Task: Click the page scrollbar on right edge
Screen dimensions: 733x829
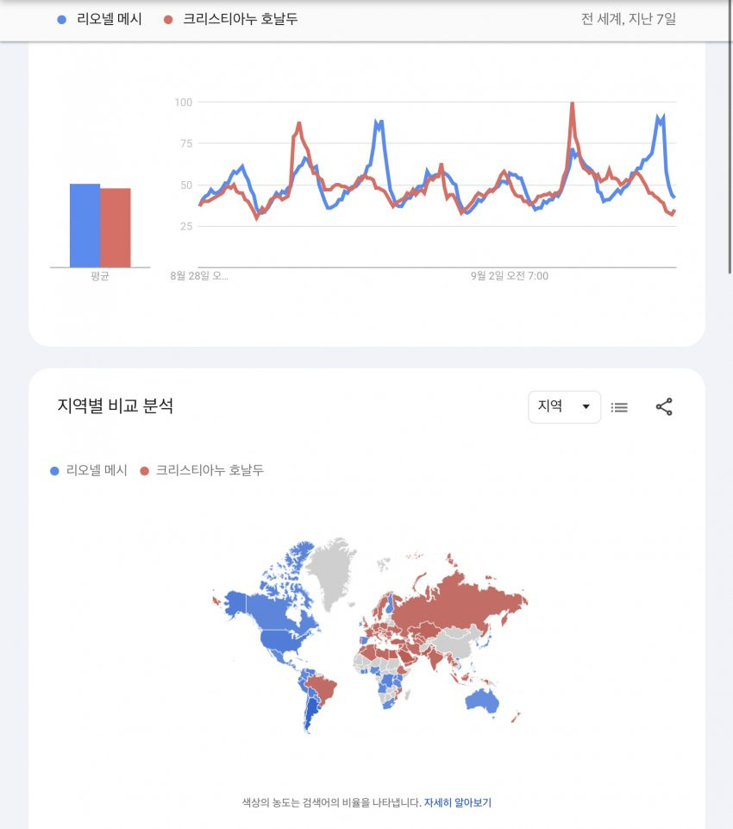Action: click(x=730, y=137)
